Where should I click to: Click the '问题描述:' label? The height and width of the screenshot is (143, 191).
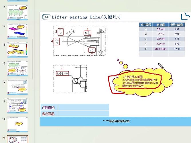coord(48,108)
